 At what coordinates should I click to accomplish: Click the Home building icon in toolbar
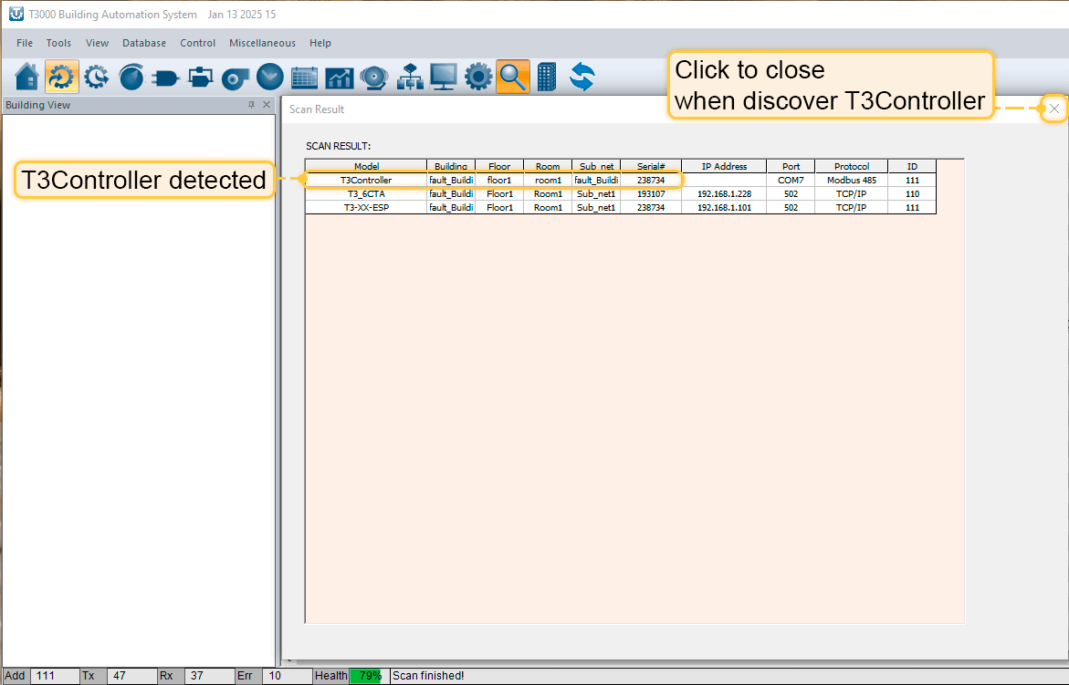tap(27, 78)
